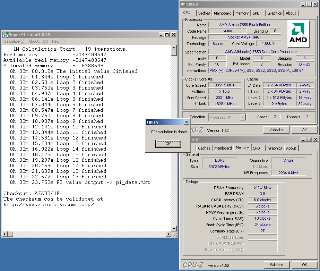Click the Super PI horizontal scrollbar right arrow

168,234
